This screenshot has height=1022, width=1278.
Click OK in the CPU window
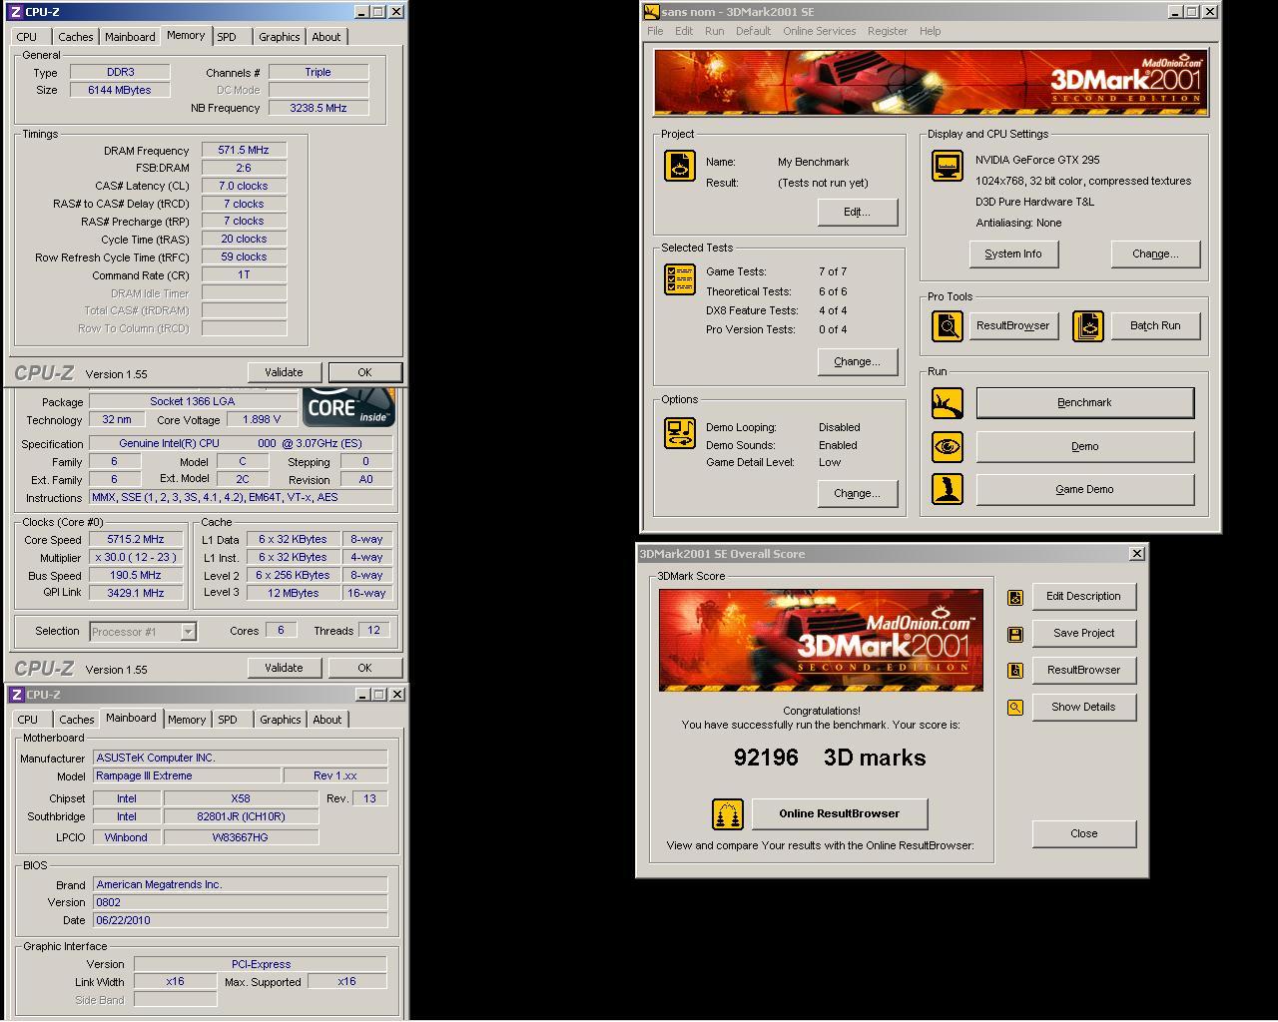coord(364,668)
